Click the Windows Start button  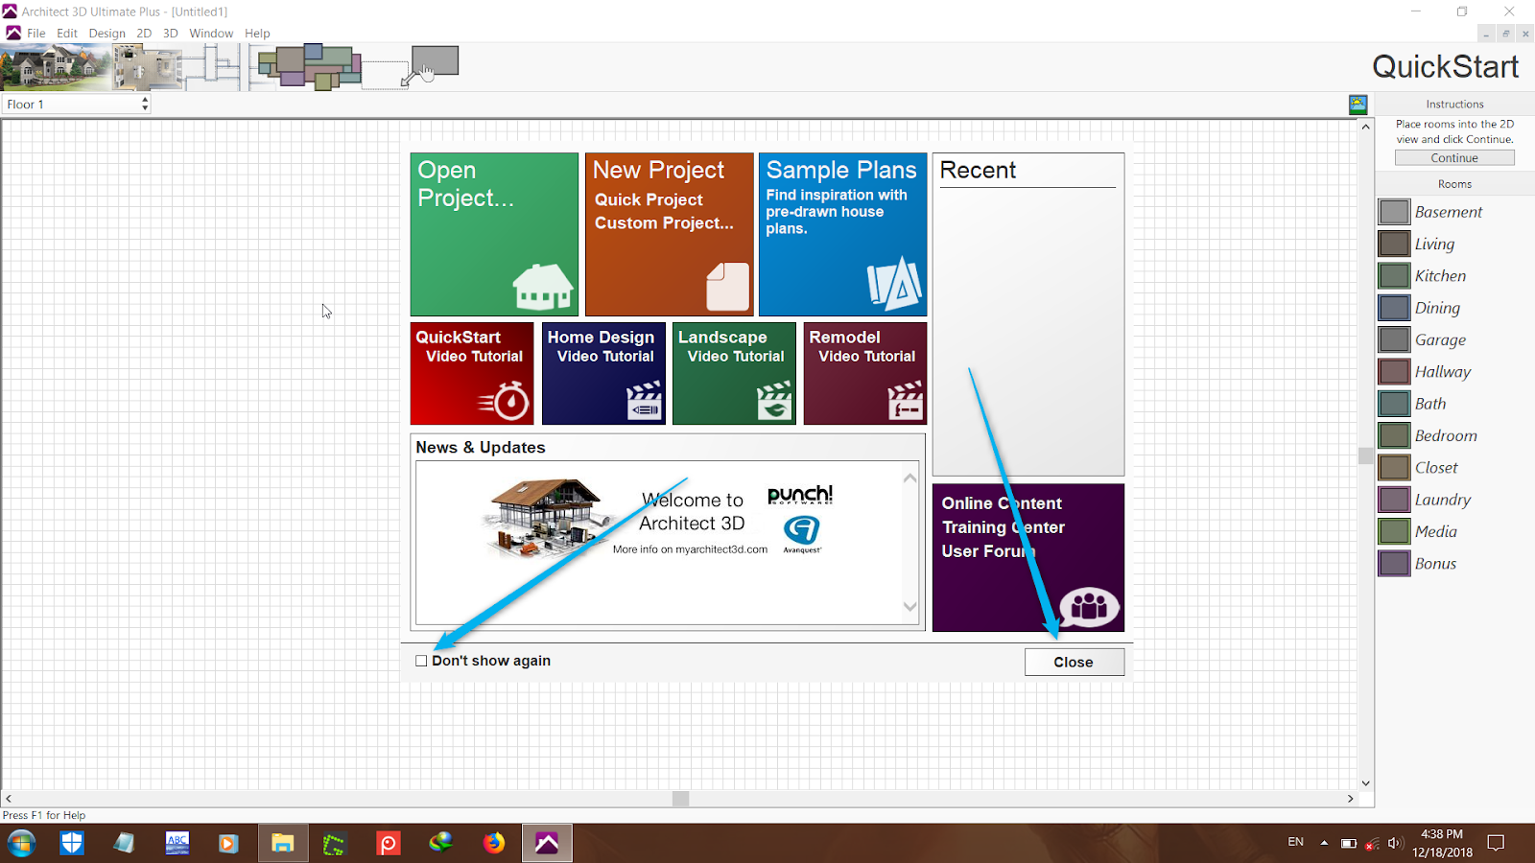[x=21, y=843]
